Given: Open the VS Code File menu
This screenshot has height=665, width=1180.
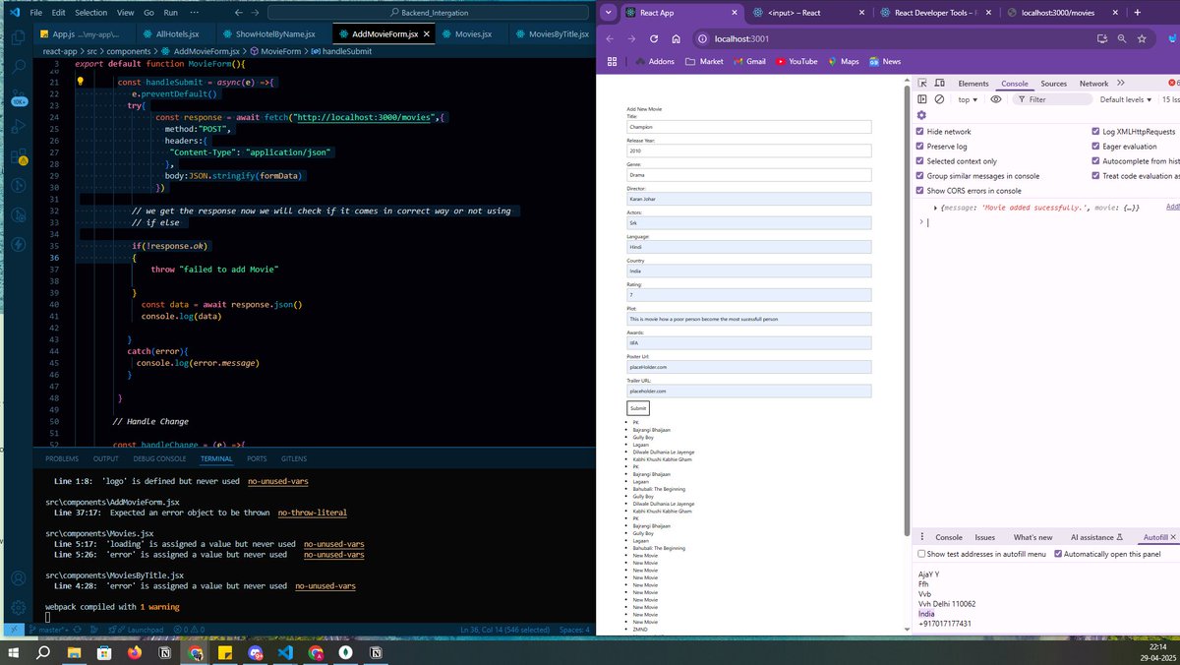Looking at the screenshot, I should 36,13.
